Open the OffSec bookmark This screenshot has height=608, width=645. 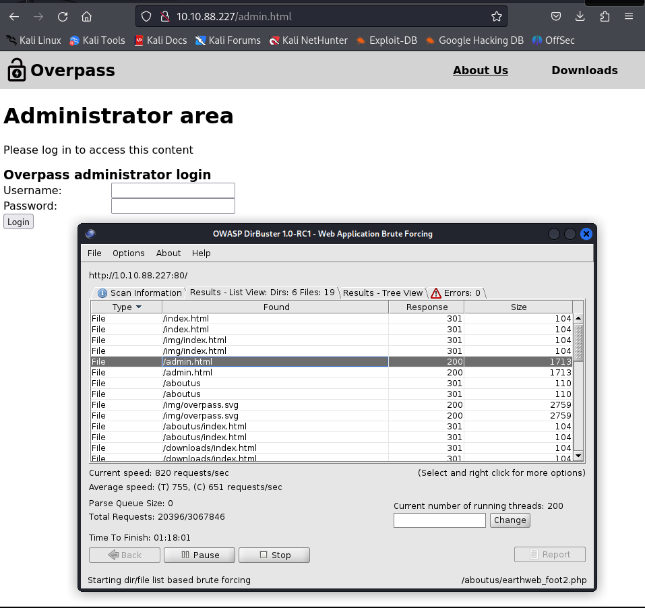(x=553, y=40)
